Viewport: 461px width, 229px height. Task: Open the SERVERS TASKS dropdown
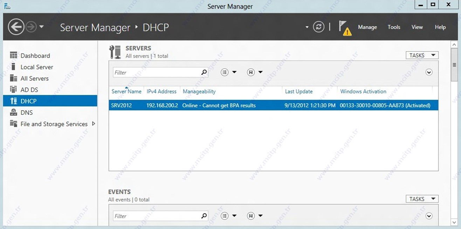click(x=422, y=55)
